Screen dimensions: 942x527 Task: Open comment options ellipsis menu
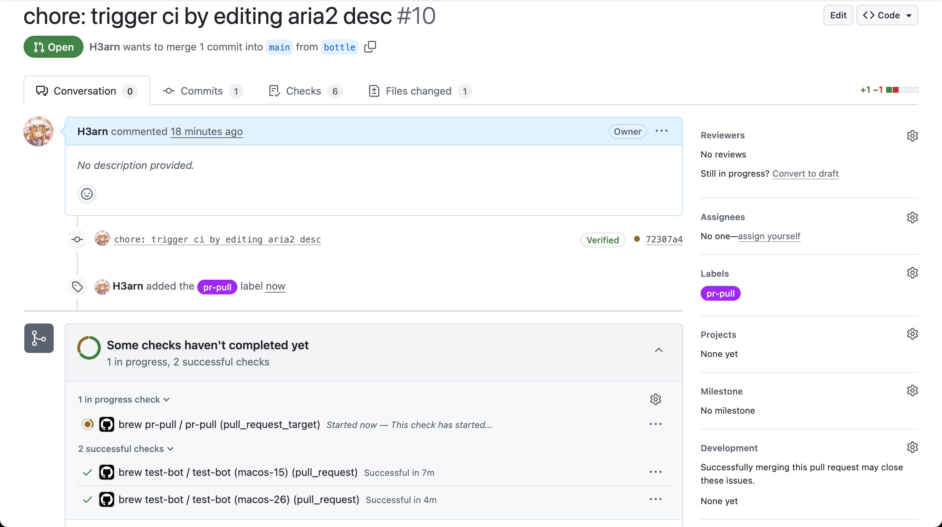pyautogui.click(x=661, y=131)
